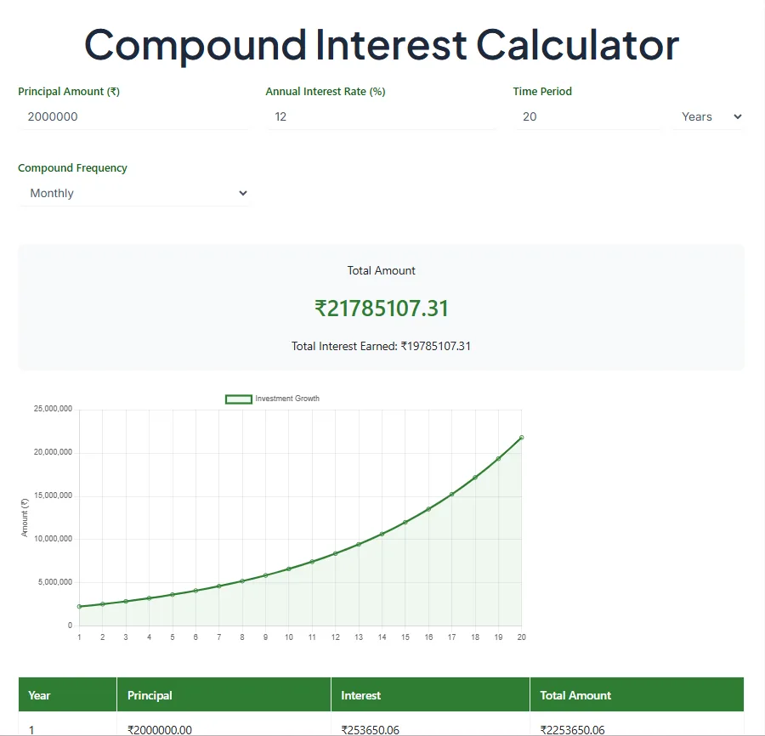This screenshot has height=736, width=765.
Task: Open the Compound Frequency Monthly dropdown
Action: [133, 193]
